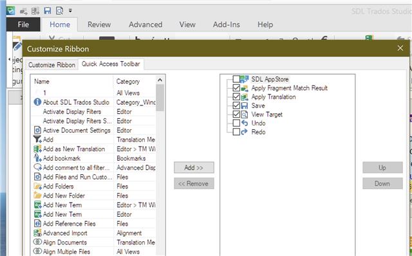This screenshot has height=256, width=412.
Task: Click the Redo arrow icon in the right list
Action: (245, 132)
